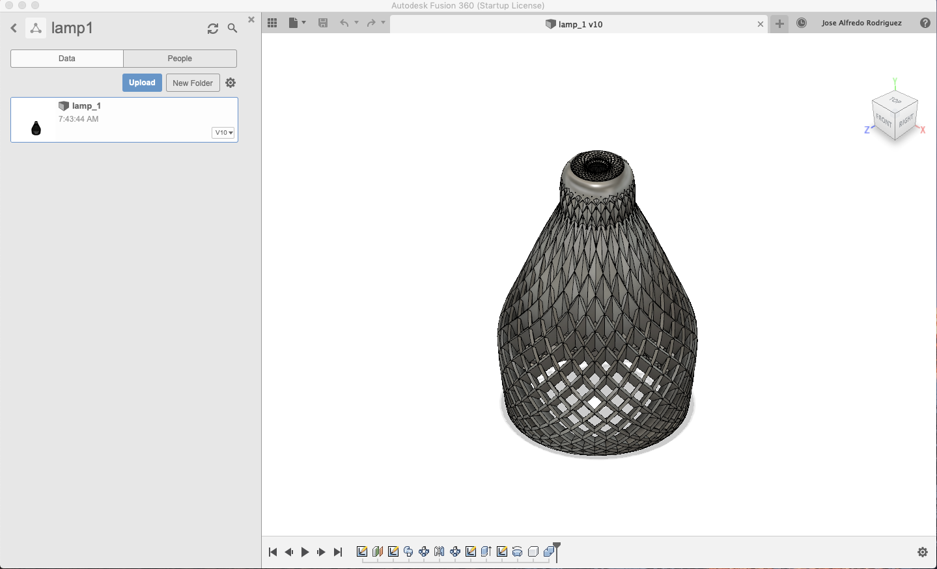Click the File menu icon
This screenshot has width=937, height=569.
(292, 22)
